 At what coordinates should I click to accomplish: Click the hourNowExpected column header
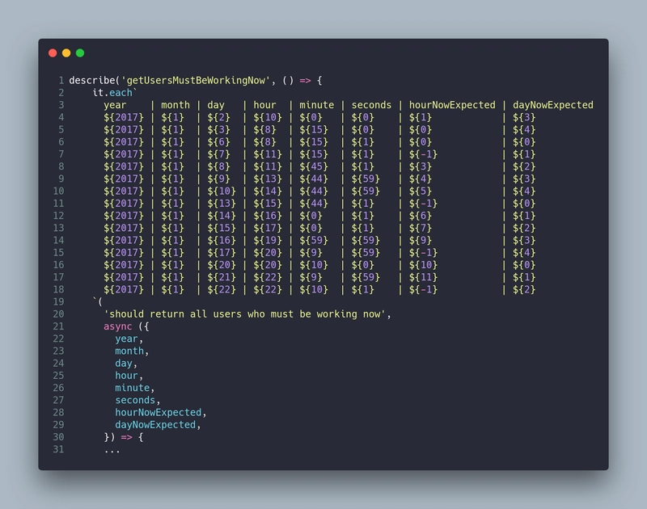452,105
